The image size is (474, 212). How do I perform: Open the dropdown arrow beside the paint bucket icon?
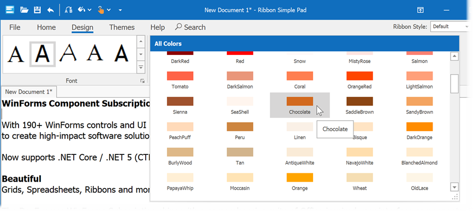(x=89, y=10)
